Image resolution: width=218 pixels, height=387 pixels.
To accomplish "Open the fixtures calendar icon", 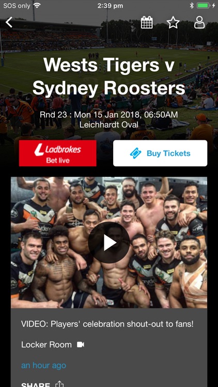I will click(x=147, y=23).
